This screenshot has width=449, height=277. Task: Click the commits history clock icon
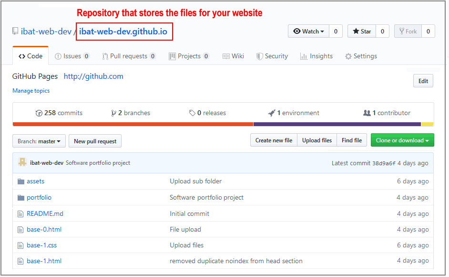[39, 113]
